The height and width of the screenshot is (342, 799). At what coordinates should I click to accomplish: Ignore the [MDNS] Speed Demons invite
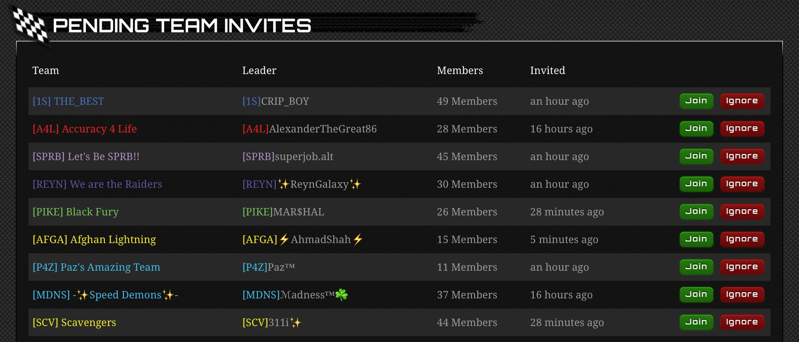tap(742, 295)
